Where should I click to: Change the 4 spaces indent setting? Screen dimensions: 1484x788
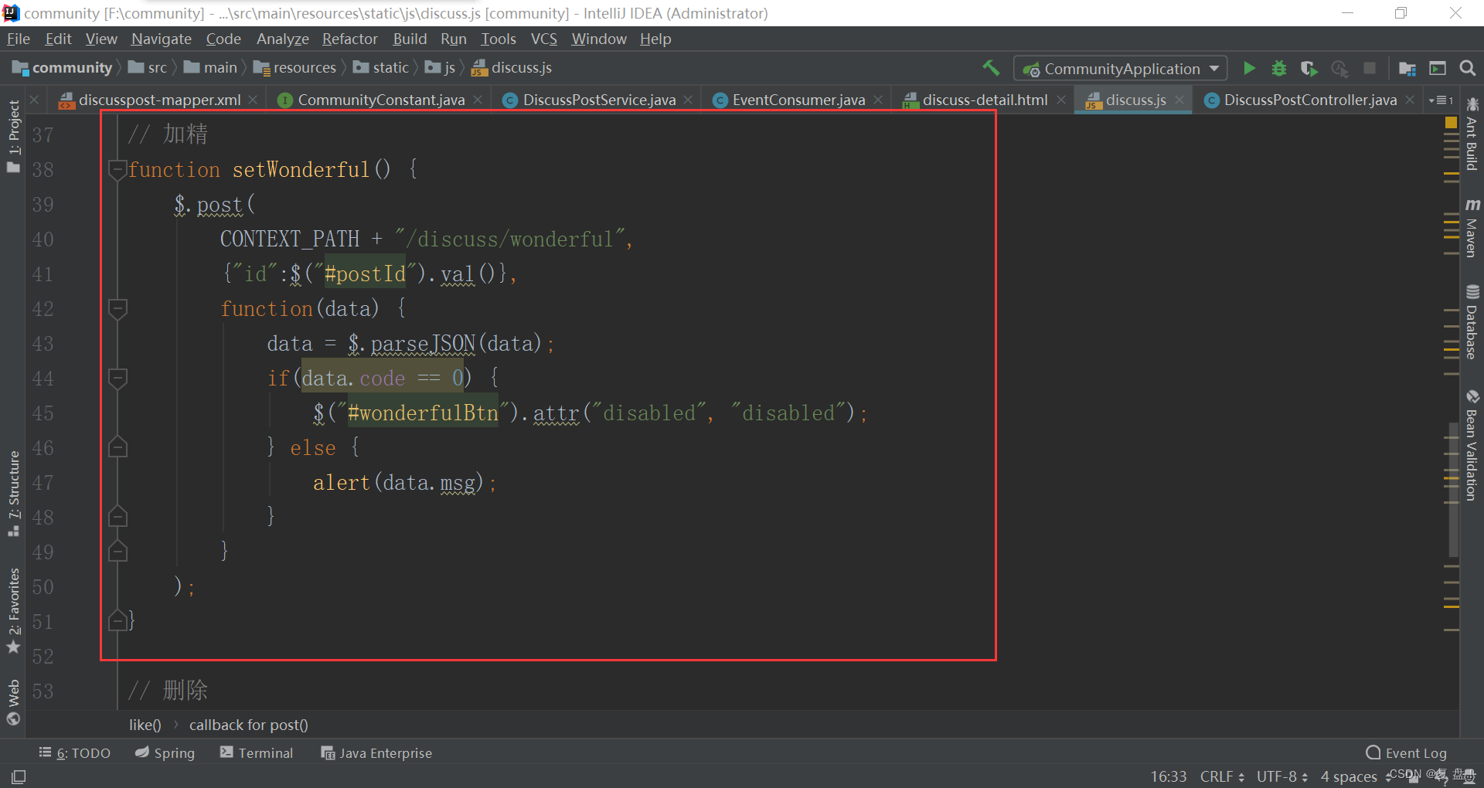click(x=1354, y=776)
